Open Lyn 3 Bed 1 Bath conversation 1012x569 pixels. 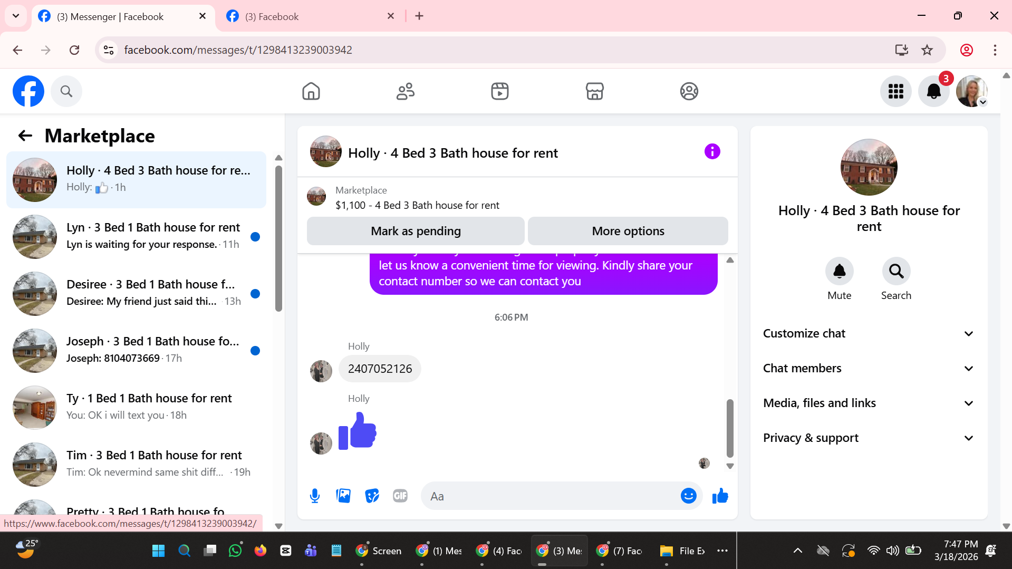pos(137,237)
